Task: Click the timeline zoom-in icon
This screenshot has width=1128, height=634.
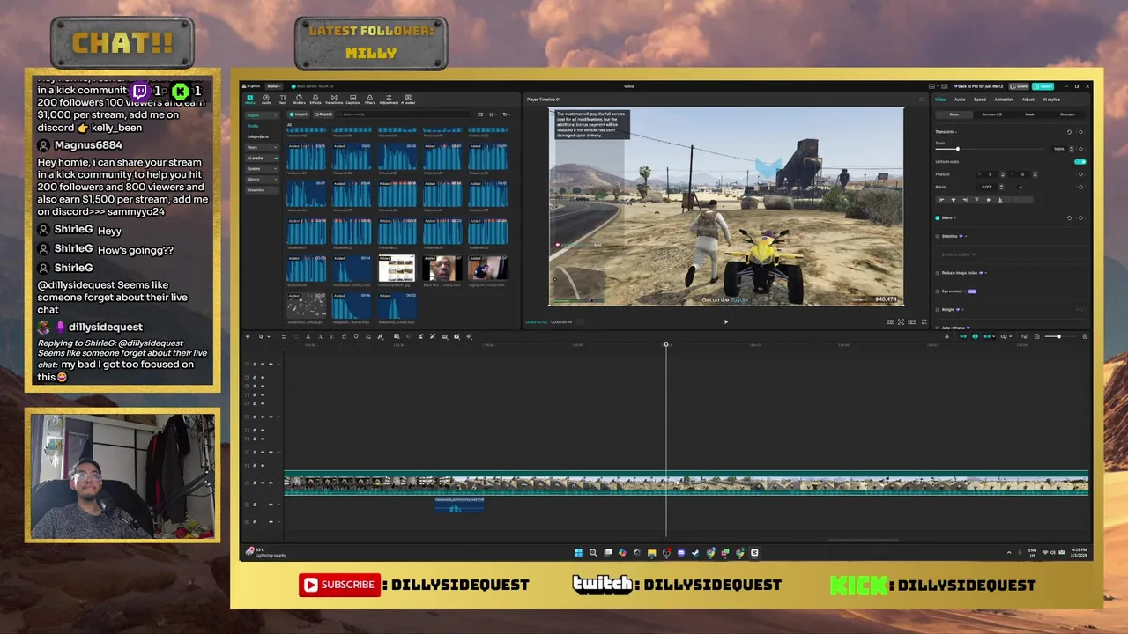Action: pyautogui.click(x=1085, y=336)
